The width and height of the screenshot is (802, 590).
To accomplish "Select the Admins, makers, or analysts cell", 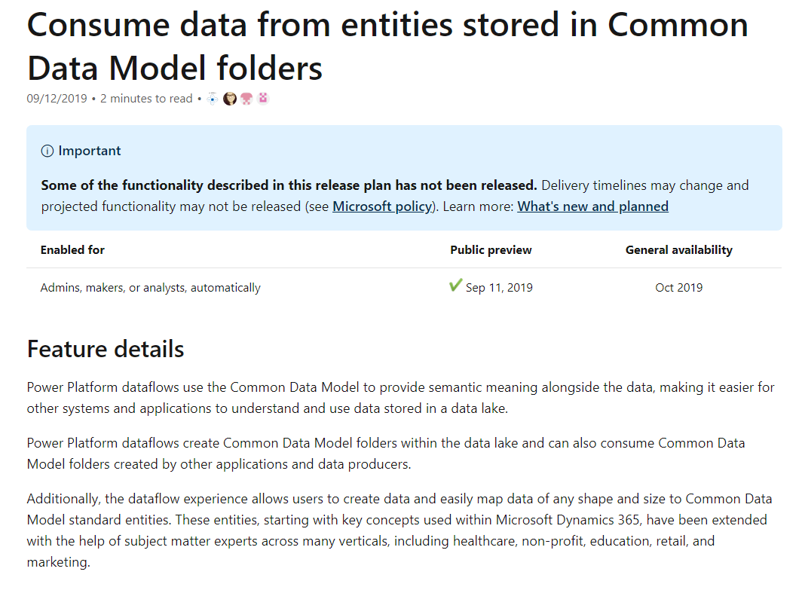I will click(x=151, y=288).
